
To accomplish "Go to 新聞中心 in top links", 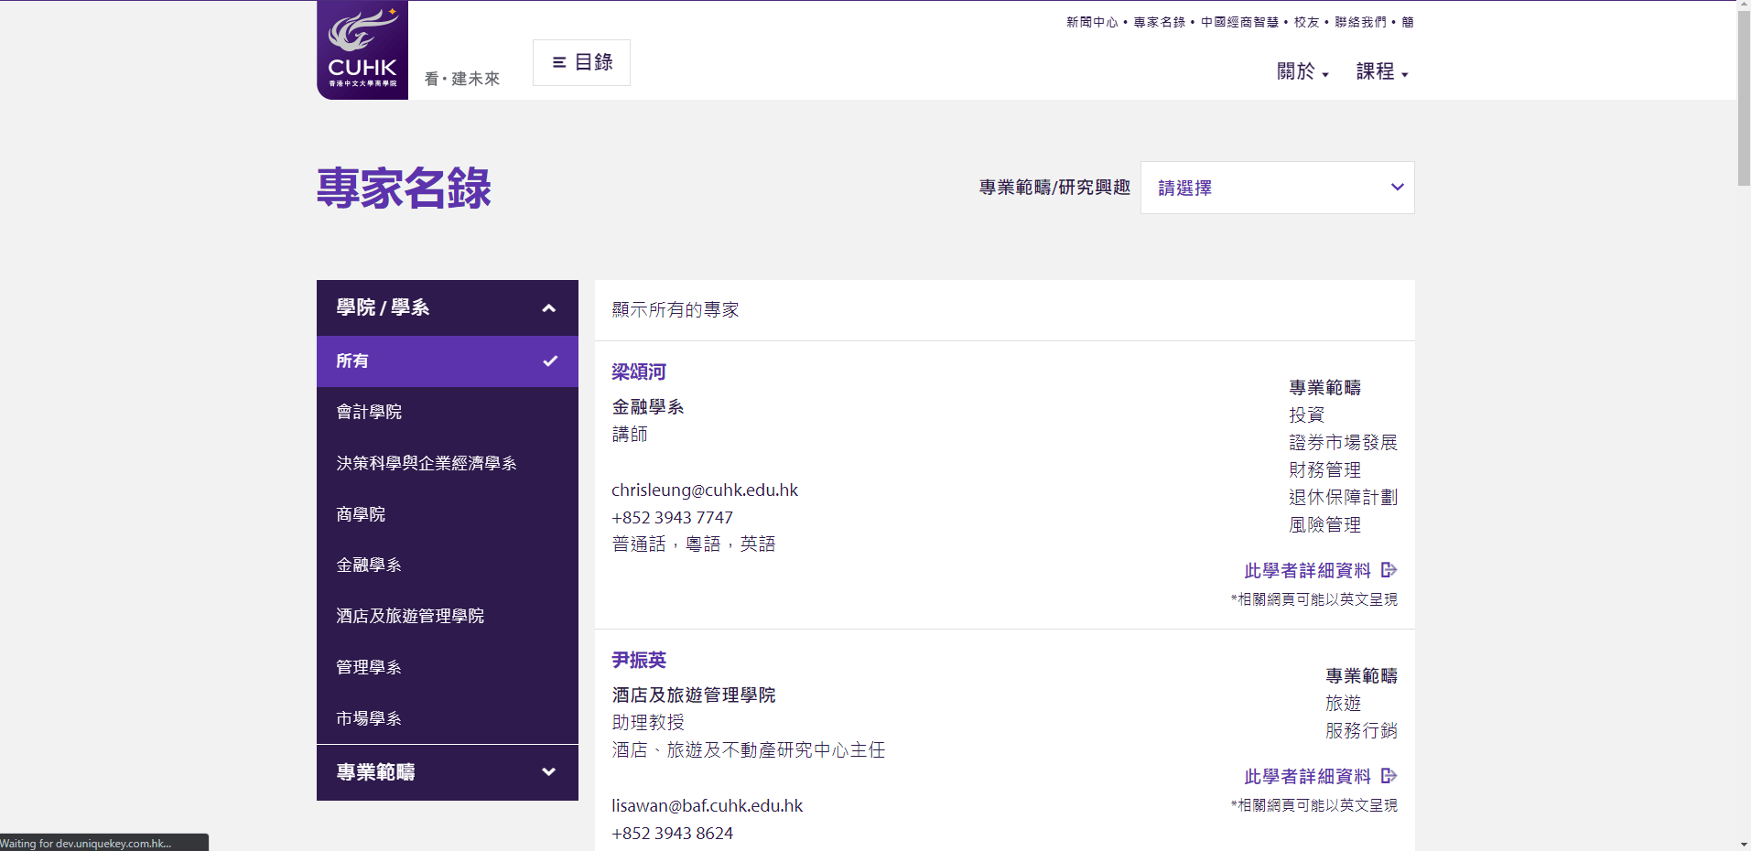I will point(1091,22).
